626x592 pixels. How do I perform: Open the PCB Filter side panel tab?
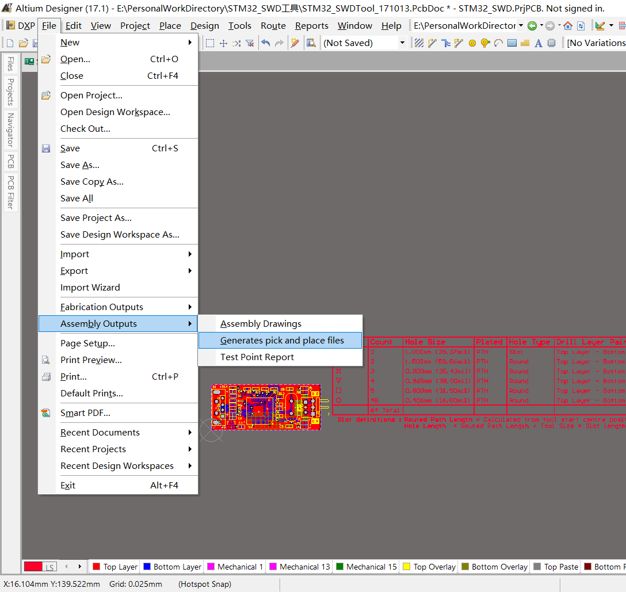11,192
